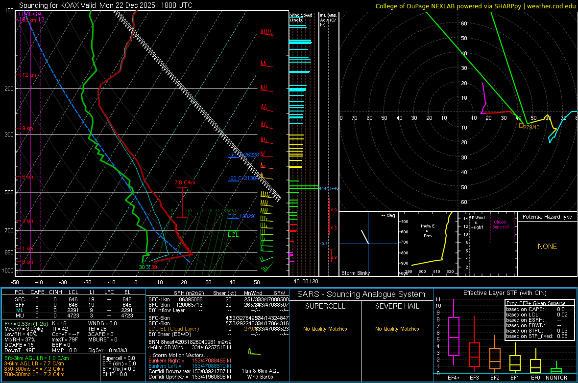Click 700-500mb LR = 7.2 C/km

point(34,374)
